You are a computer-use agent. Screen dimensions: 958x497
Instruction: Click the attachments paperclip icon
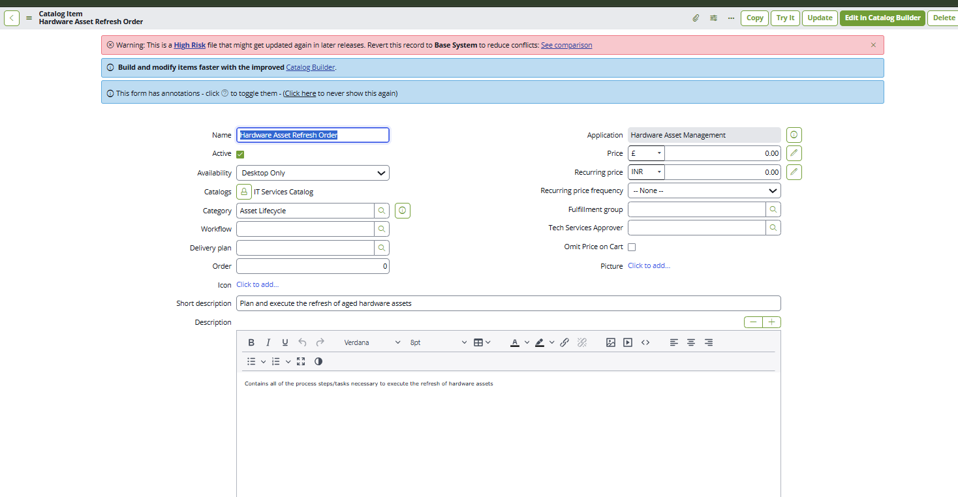pyautogui.click(x=696, y=18)
